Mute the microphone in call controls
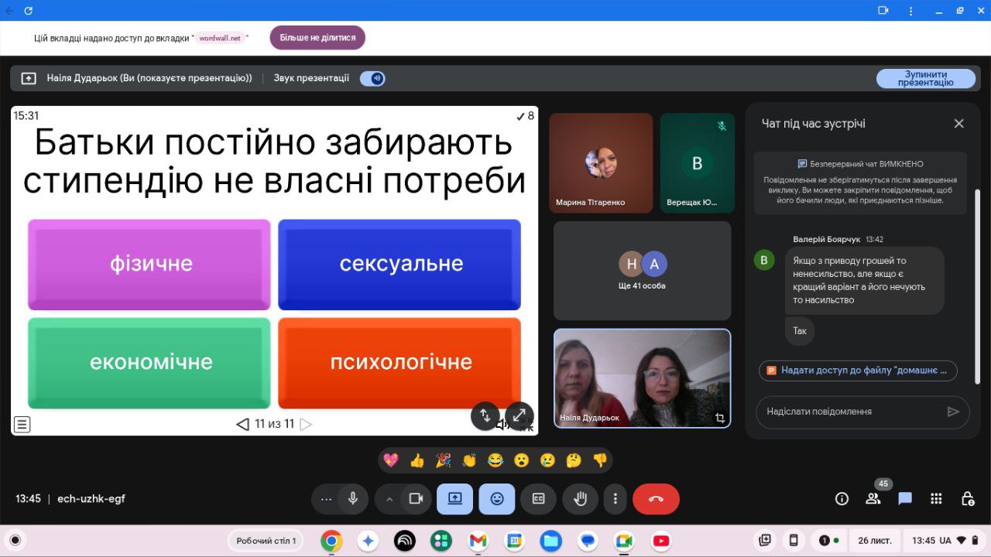 [353, 499]
